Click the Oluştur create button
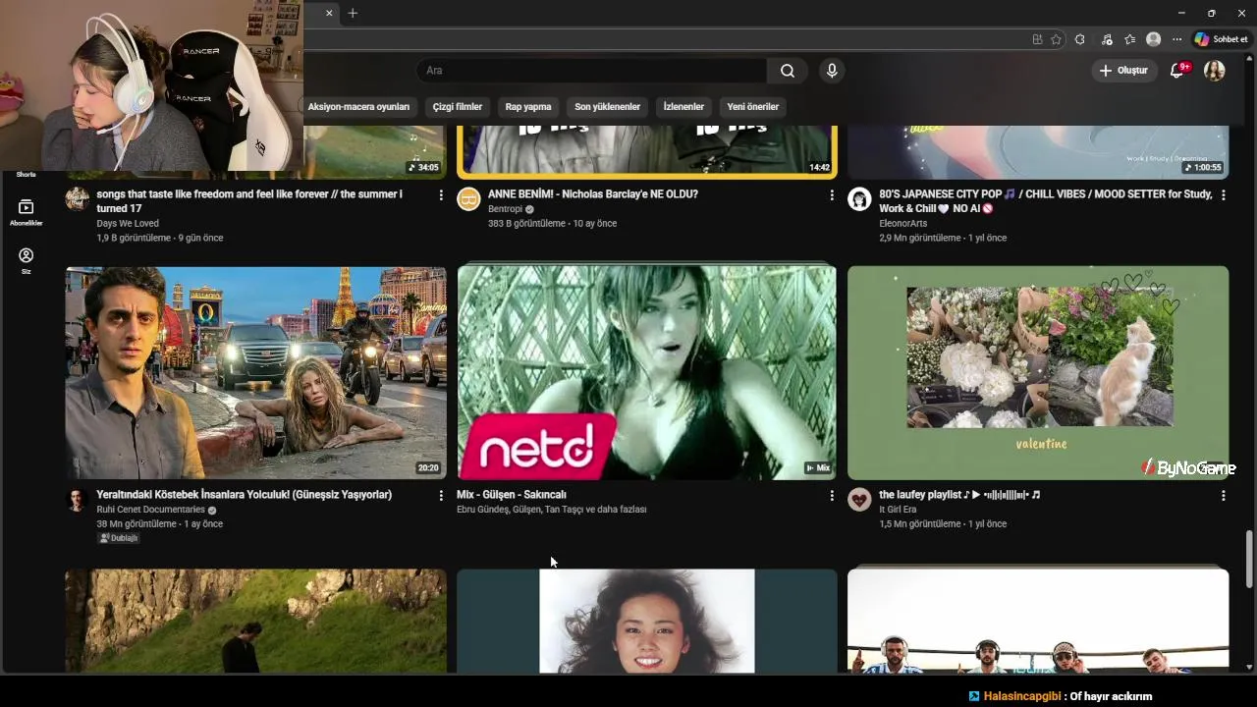The width and height of the screenshot is (1257, 707). (1123, 71)
